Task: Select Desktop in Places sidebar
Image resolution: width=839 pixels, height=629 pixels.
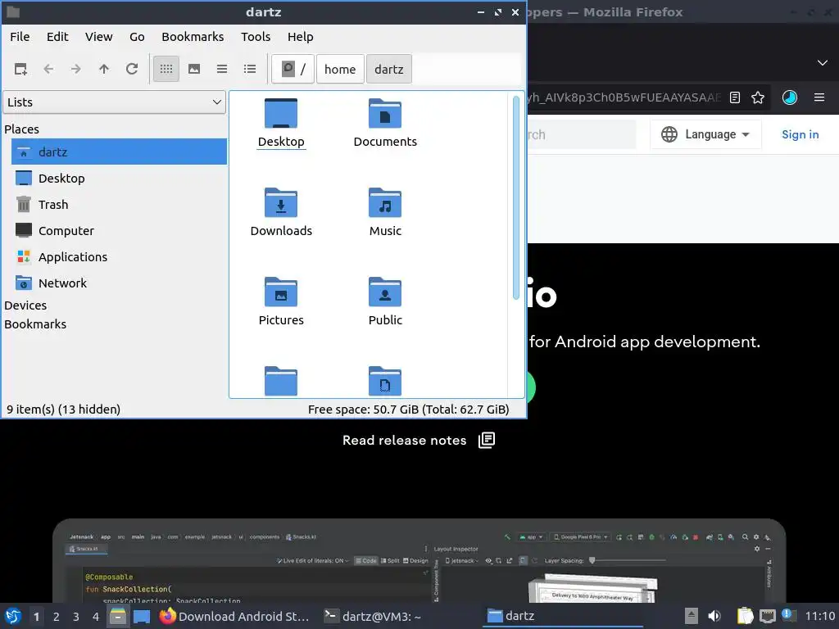Action: (x=119, y=178)
